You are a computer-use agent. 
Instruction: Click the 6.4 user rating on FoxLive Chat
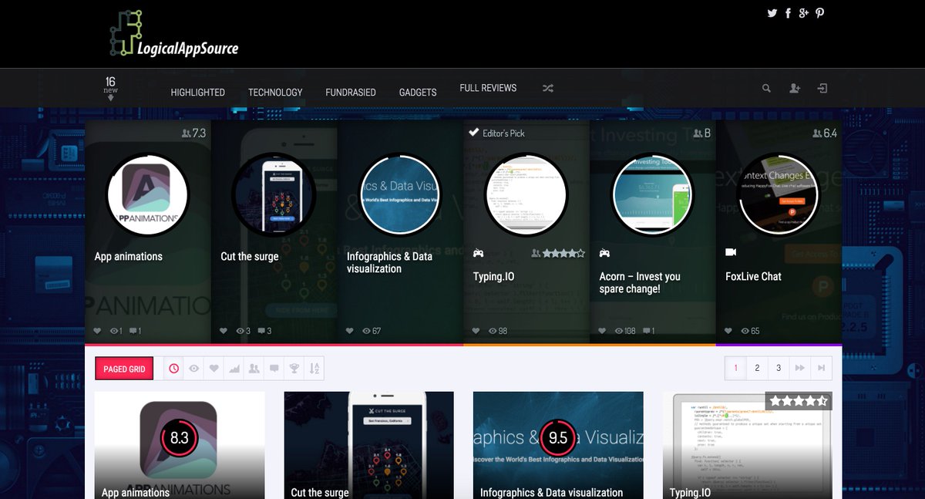click(825, 133)
